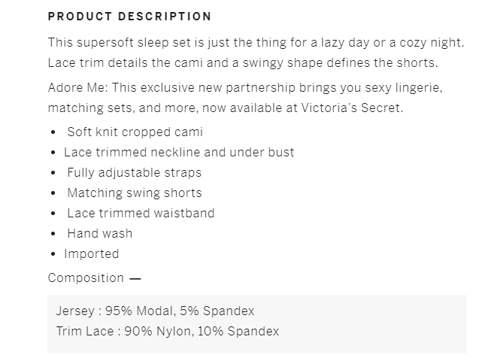Select the "Fully adjustable straps" bullet
Image resolution: width=482 pixels, height=361 pixels.
point(135,172)
